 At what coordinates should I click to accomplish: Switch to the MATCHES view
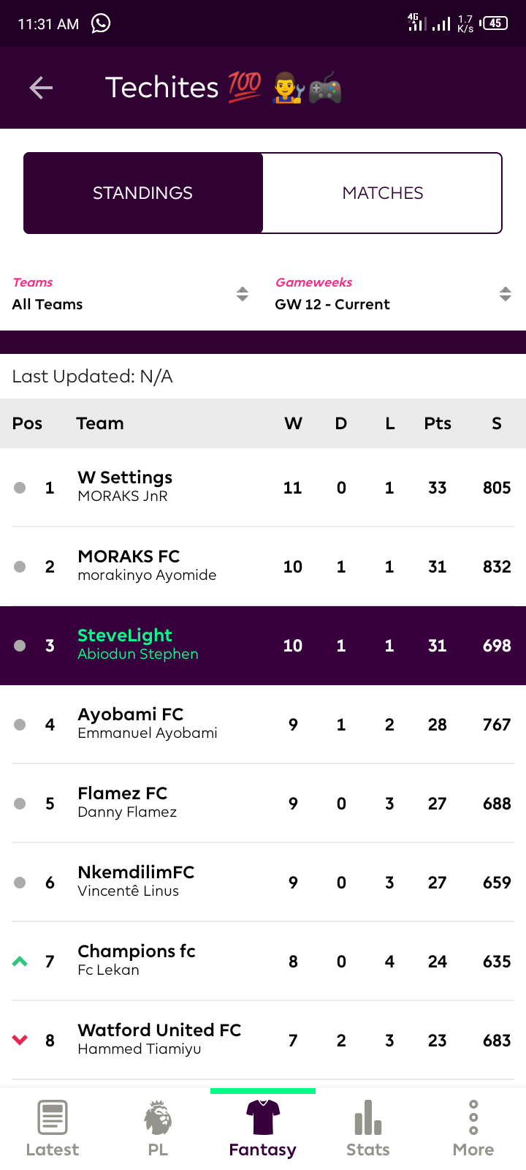click(382, 193)
